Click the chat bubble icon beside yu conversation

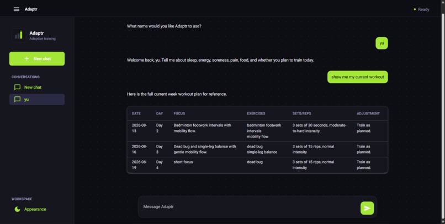point(17,100)
